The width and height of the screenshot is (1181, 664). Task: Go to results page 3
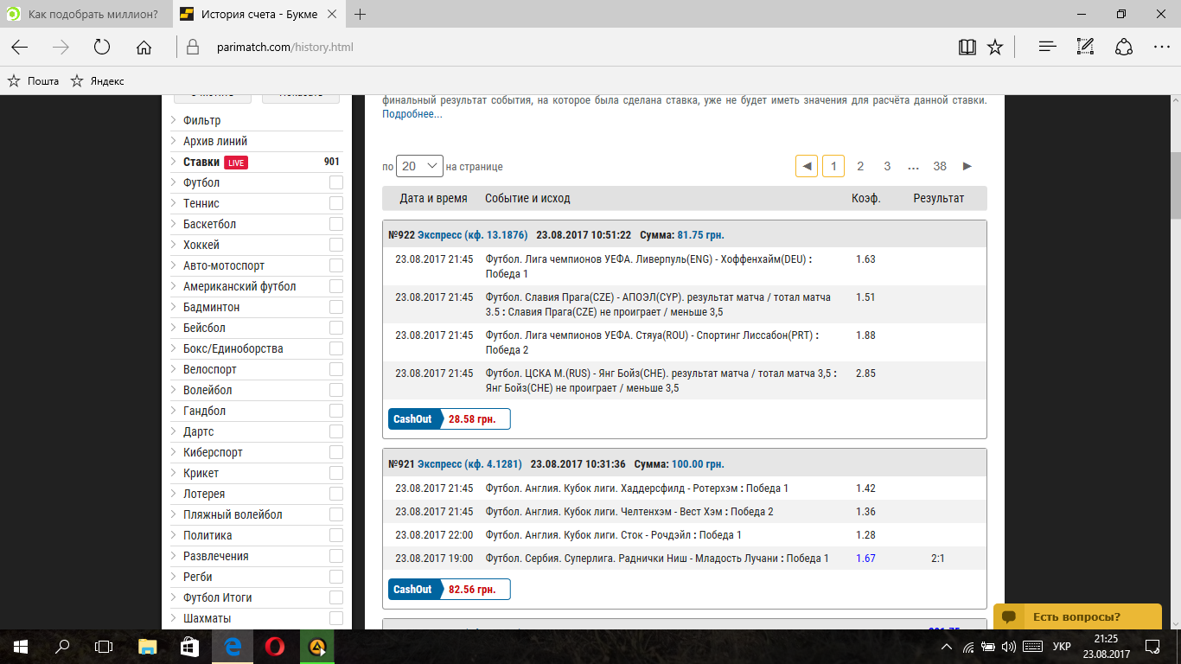(887, 166)
